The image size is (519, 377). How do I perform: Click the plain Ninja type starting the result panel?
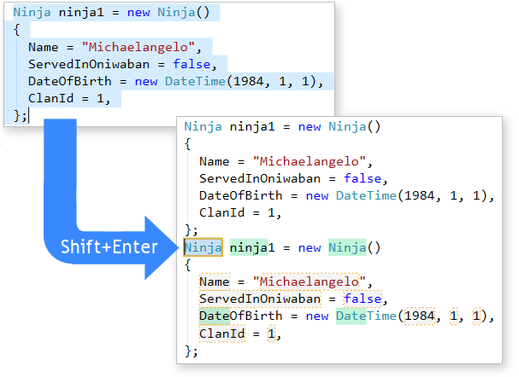203,126
